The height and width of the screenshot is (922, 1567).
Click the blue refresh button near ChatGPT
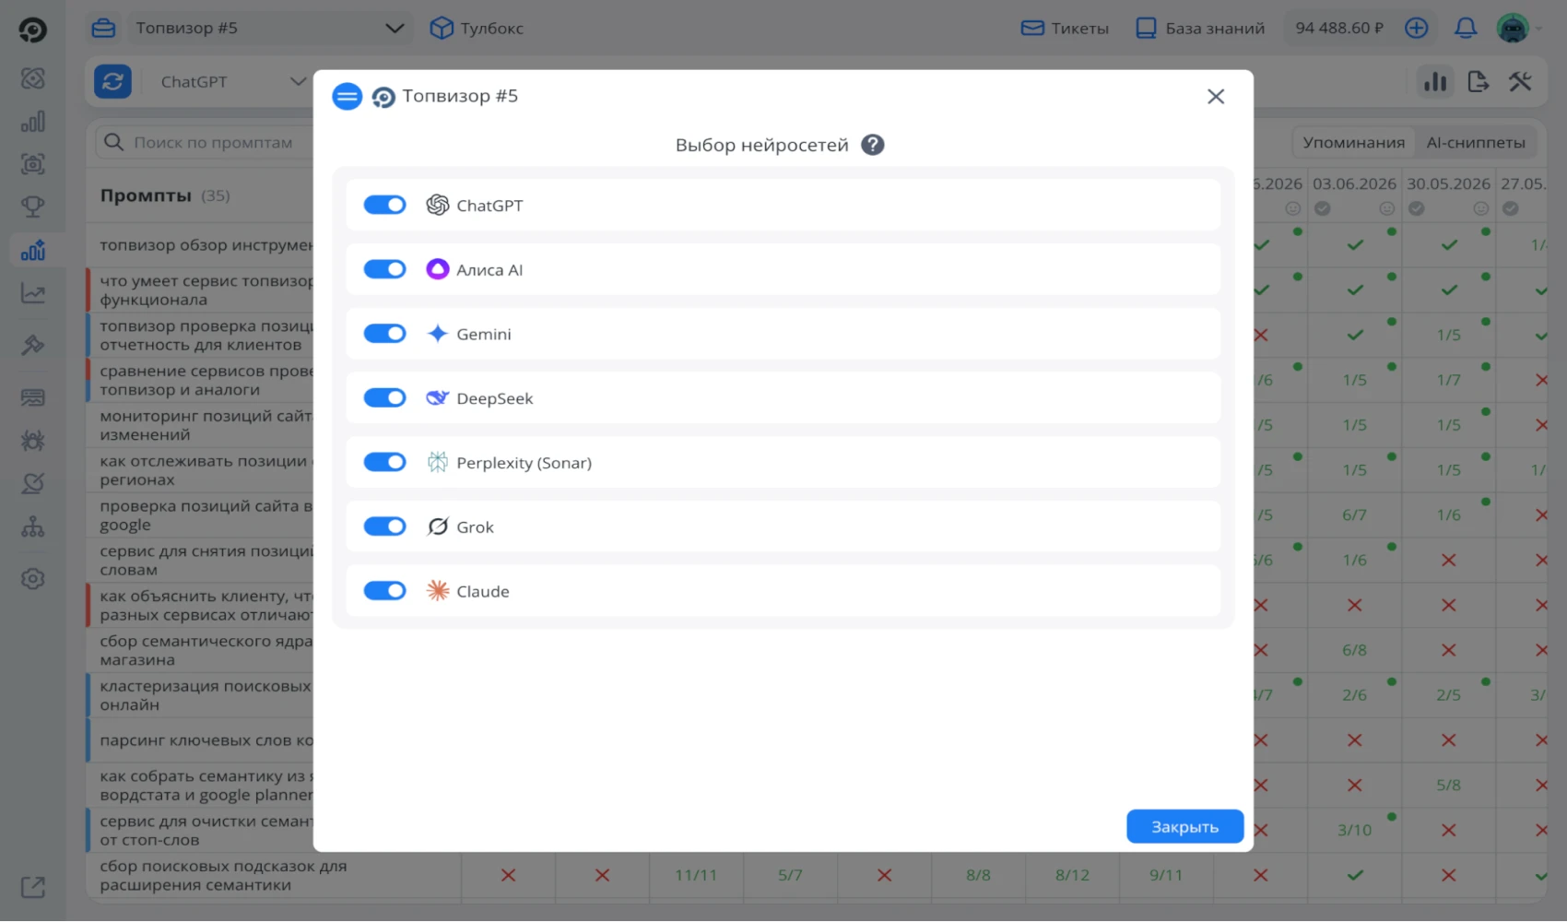112,81
